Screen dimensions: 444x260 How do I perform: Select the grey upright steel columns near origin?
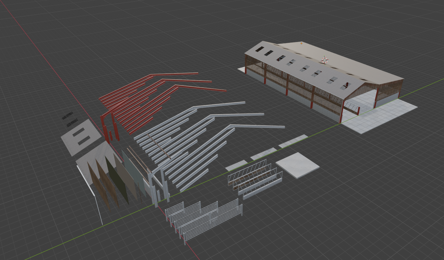click(x=158, y=187)
